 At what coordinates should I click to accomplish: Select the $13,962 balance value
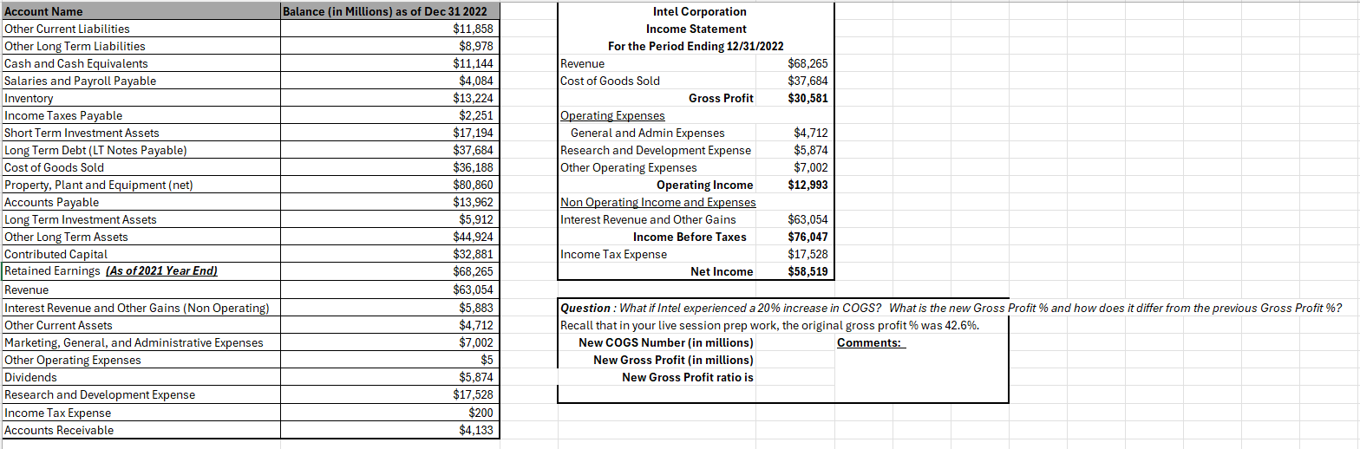[x=390, y=202]
